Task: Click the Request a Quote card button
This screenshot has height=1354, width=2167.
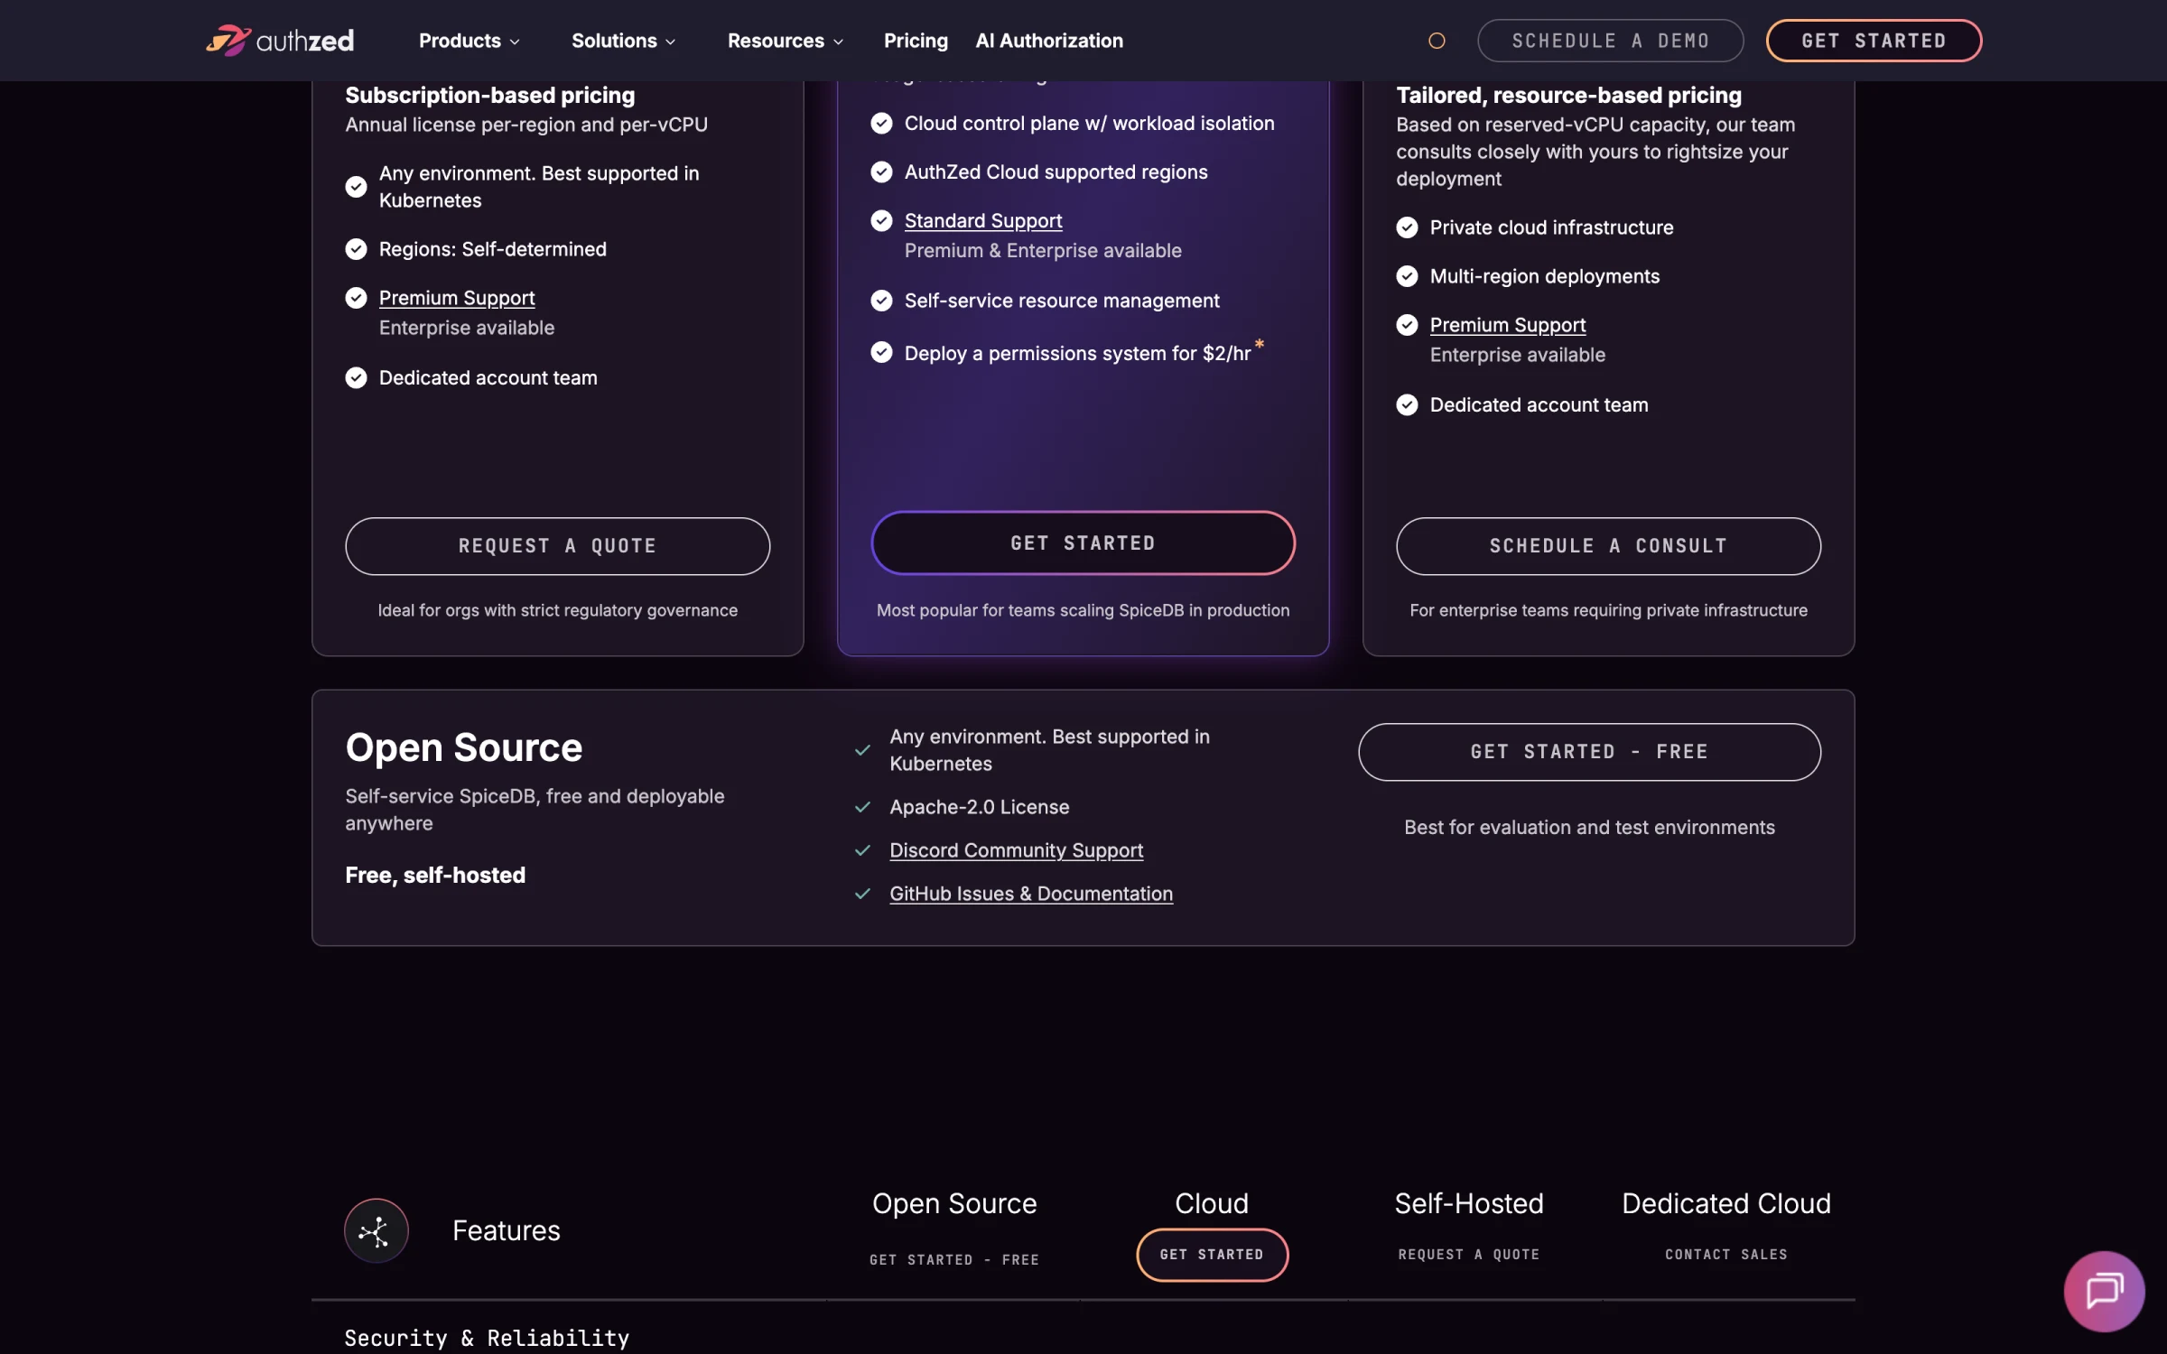Action: [x=557, y=546]
